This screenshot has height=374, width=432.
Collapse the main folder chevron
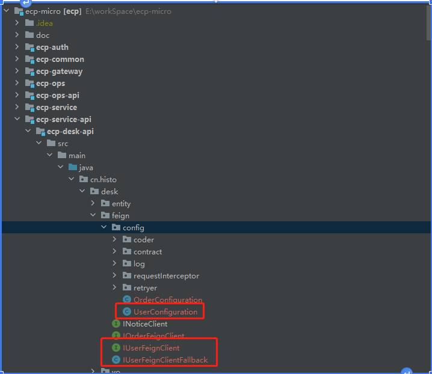point(49,155)
